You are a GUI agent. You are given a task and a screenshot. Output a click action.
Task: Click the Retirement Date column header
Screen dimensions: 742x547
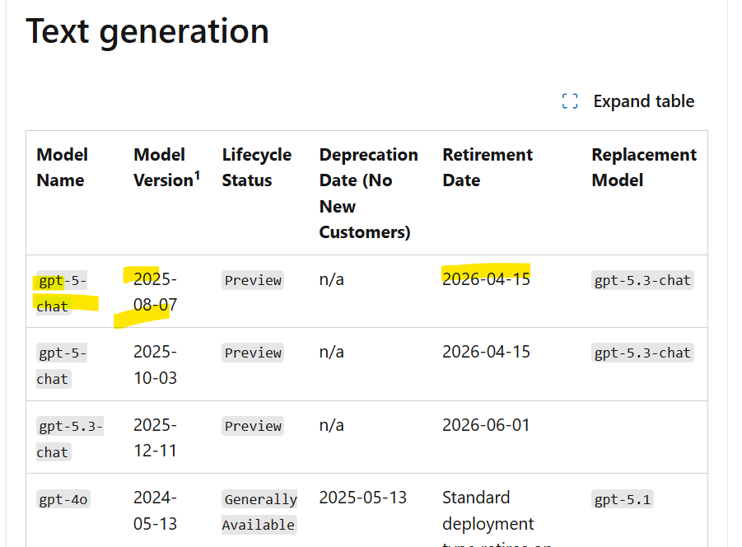(x=488, y=167)
